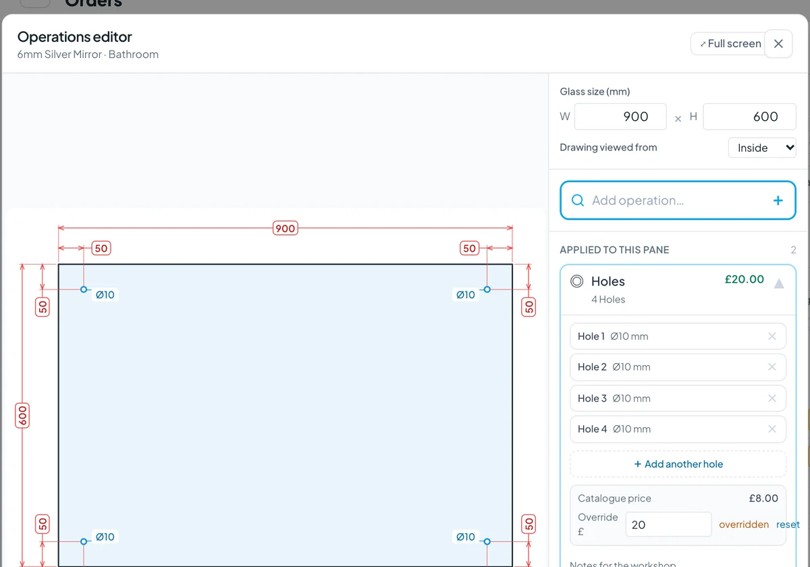Edit the Override £ price field
The height and width of the screenshot is (567, 810).
(668, 524)
